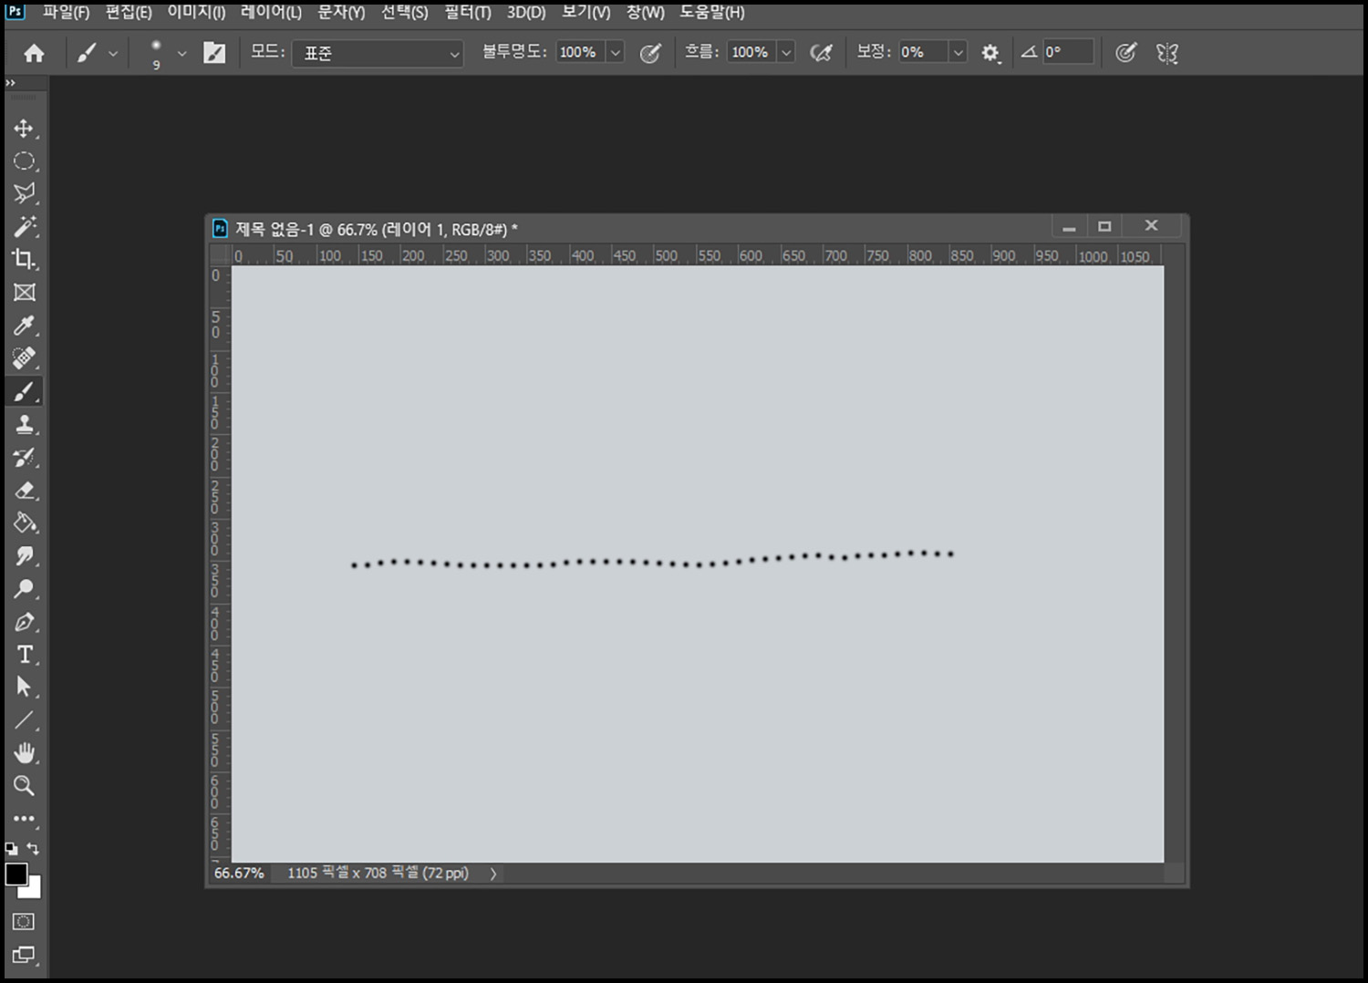Image resolution: width=1368 pixels, height=983 pixels.
Task: Select the Polygonal Lasso tool
Action: point(24,193)
